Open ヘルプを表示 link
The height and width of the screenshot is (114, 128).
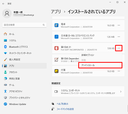[62, 104]
